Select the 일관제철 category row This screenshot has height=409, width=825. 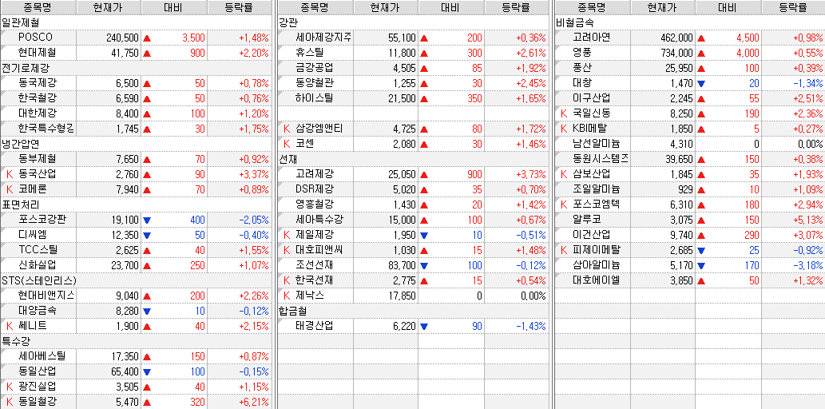point(136,22)
